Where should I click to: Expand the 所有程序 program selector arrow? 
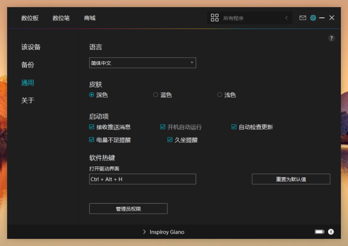click(x=286, y=18)
